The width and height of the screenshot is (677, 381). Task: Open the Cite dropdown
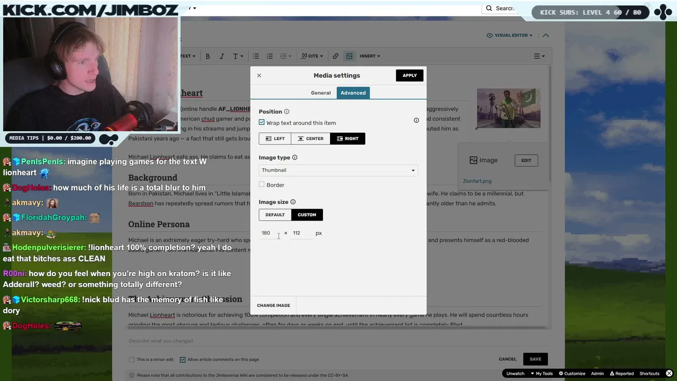tap(312, 56)
